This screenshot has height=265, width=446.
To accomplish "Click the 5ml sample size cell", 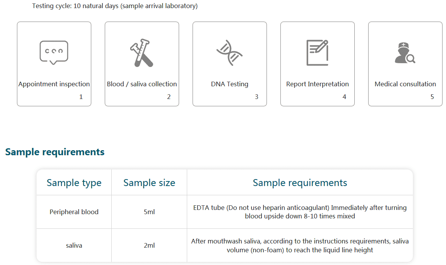I will tap(149, 212).
